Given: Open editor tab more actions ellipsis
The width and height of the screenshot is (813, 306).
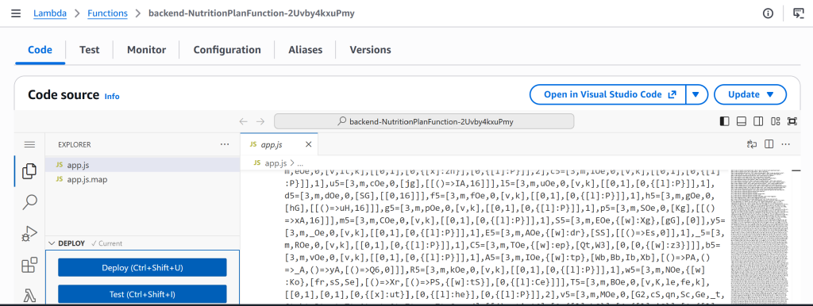Looking at the screenshot, I should (x=786, y=144).
